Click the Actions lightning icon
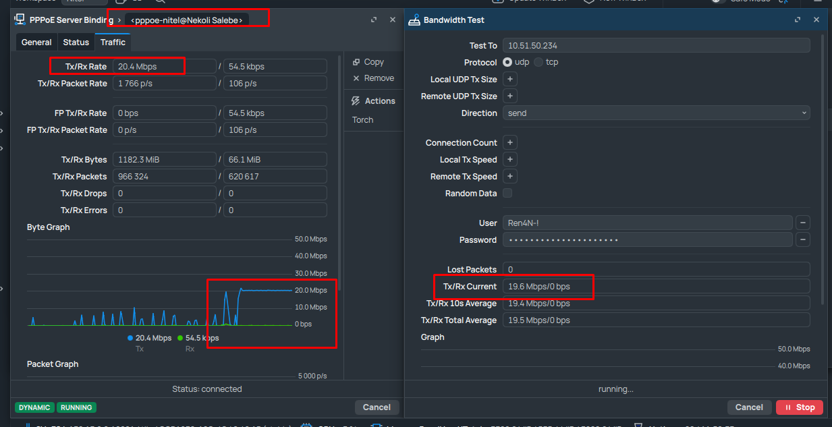The height and width of the screenshot is (427, 832). point(356,101)
